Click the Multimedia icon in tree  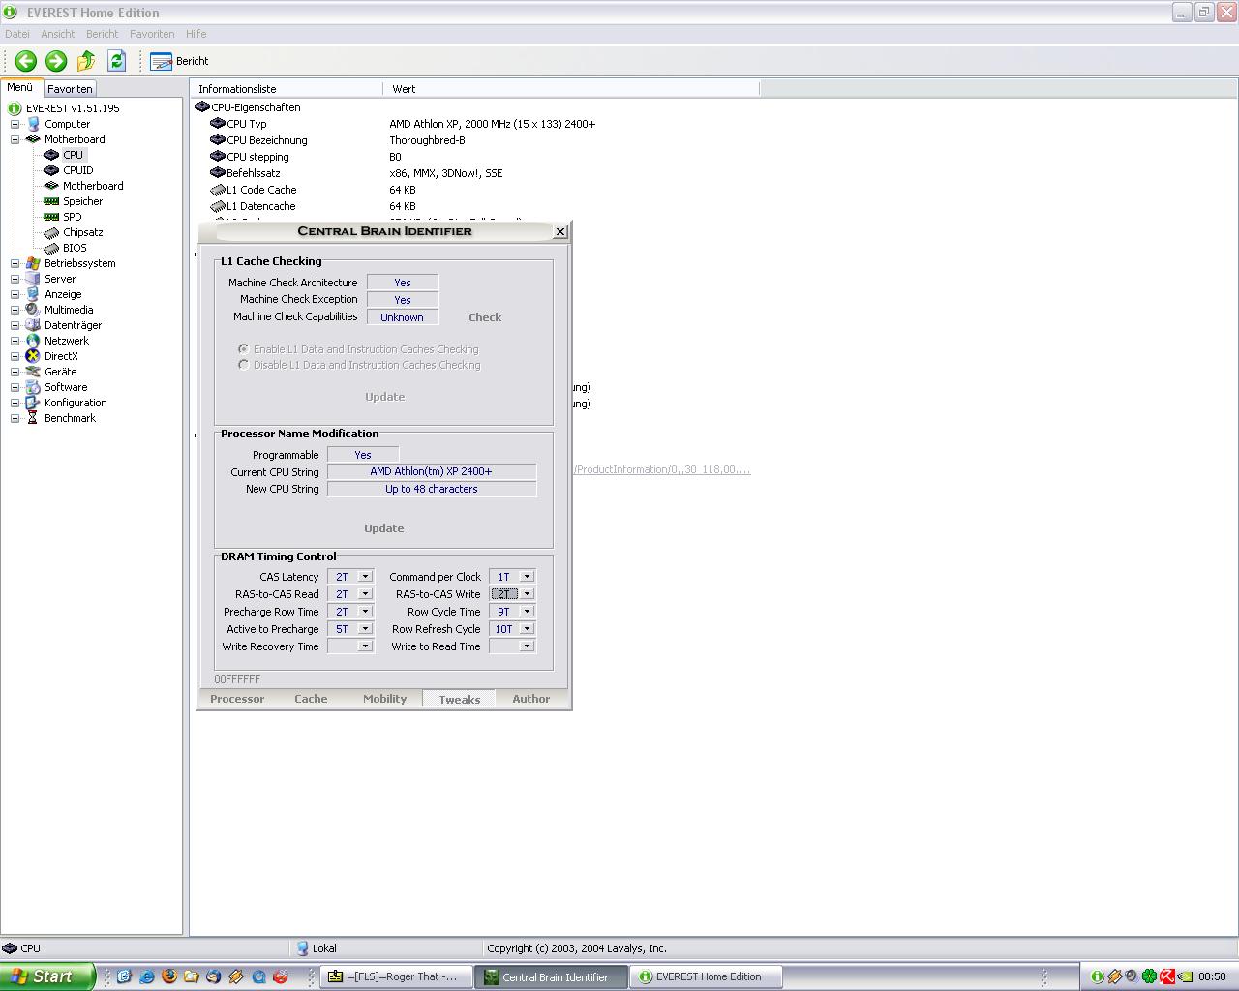tap(33, 310)
